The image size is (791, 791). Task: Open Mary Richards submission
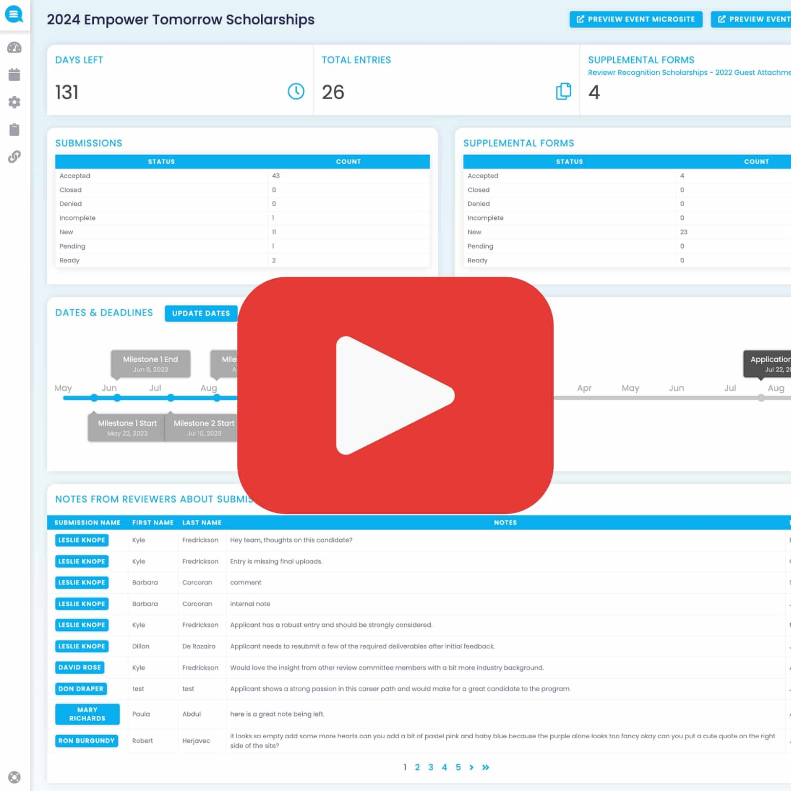[x=87, y=714]
